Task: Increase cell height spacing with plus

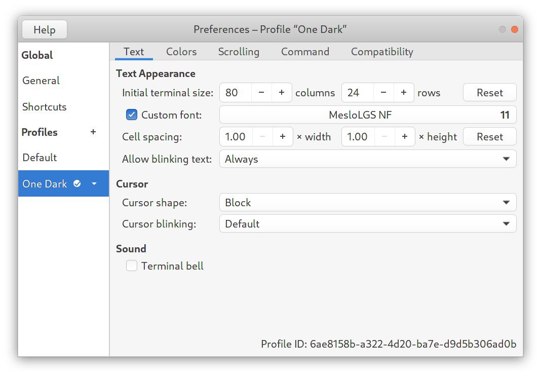Action: tap(405, 137)
